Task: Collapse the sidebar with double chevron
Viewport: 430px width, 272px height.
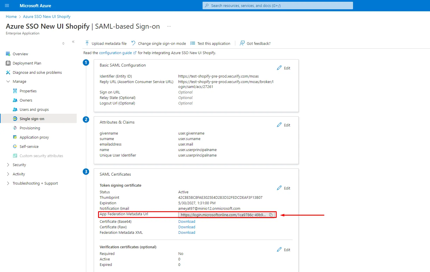Action: pos(73,42)
